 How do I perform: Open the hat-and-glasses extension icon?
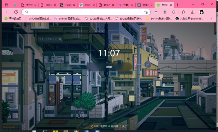coord(165,12)
